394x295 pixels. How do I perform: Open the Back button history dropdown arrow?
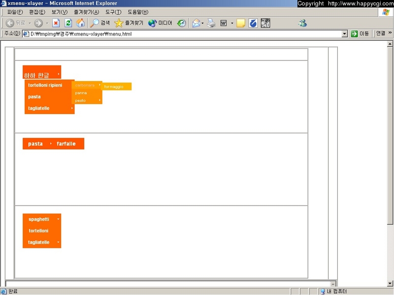30,23
